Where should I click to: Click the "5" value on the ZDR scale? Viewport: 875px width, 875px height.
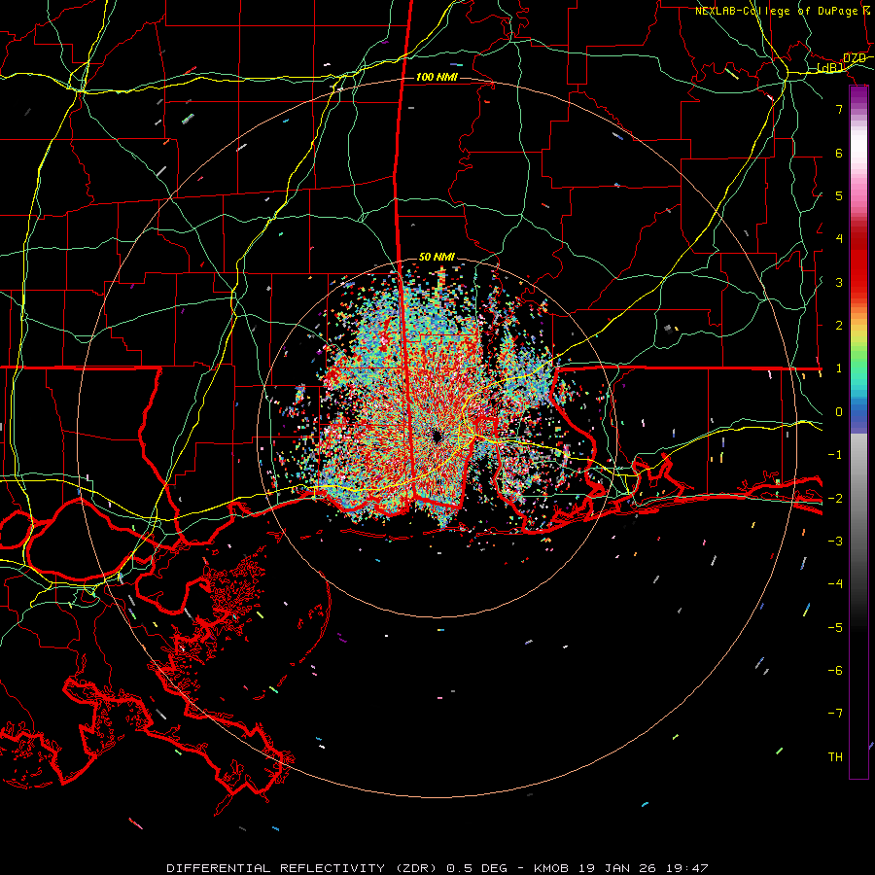click(839, 195)
